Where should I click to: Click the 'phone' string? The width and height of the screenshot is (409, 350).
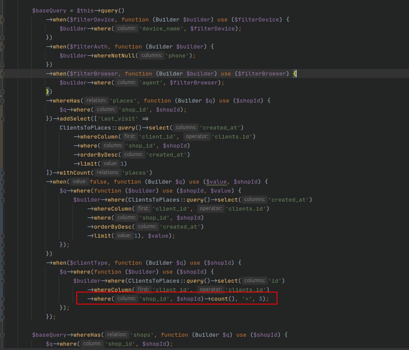point(177,56)
